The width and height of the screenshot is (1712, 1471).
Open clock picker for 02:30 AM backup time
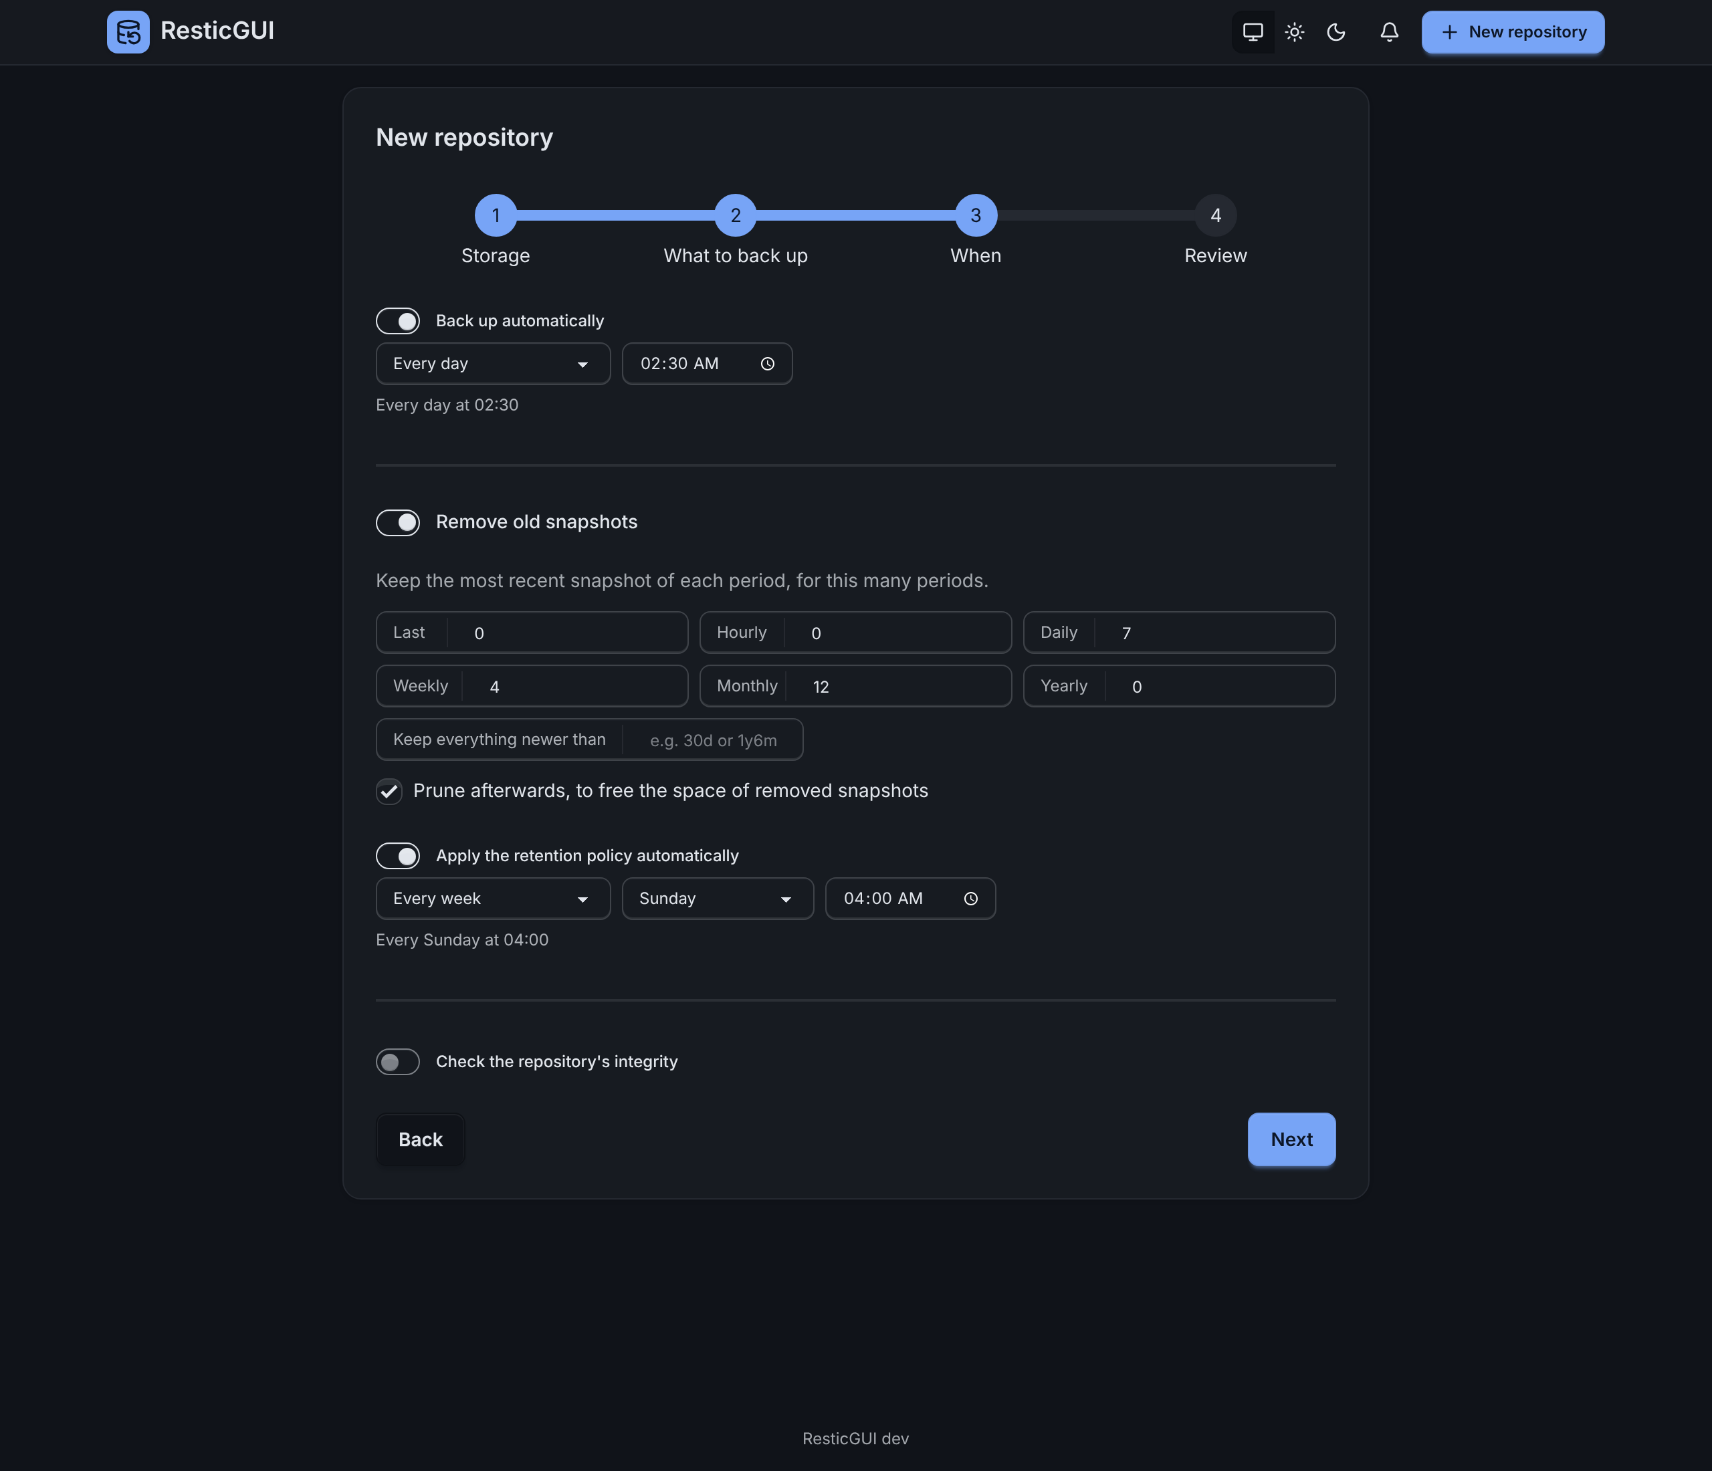pos(768,364)
